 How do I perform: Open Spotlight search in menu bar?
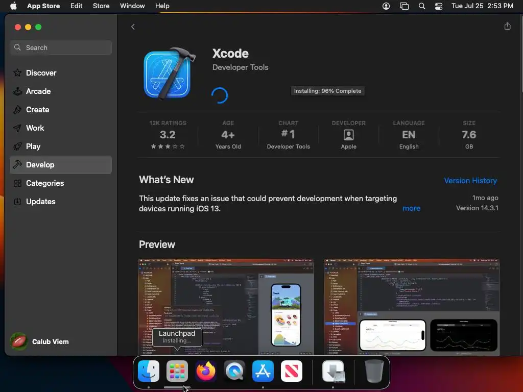[421, 6]
